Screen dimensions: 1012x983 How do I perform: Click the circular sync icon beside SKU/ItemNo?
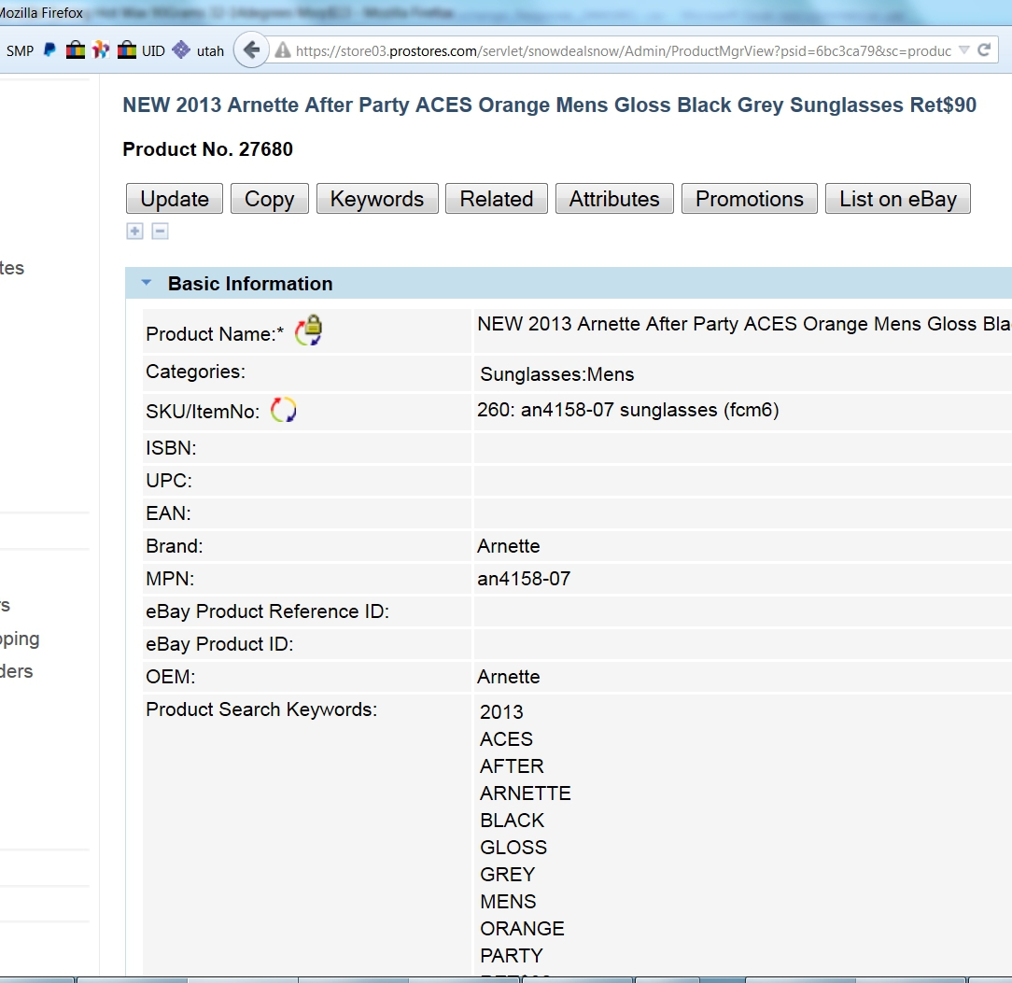283,410
